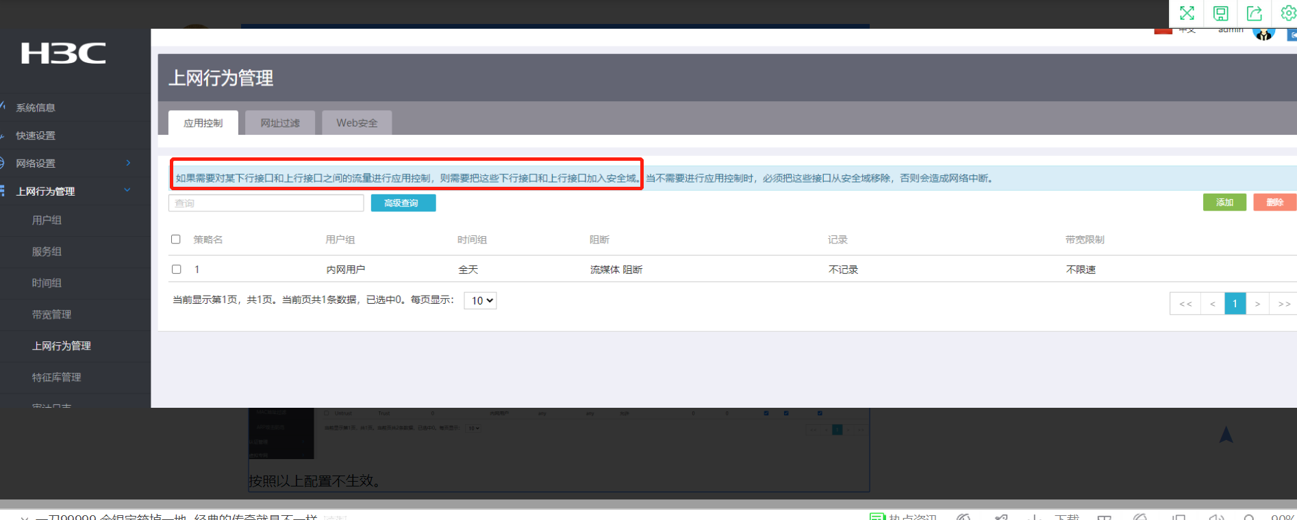
Task: Go to first page with << button
Action: point(1185,304)
